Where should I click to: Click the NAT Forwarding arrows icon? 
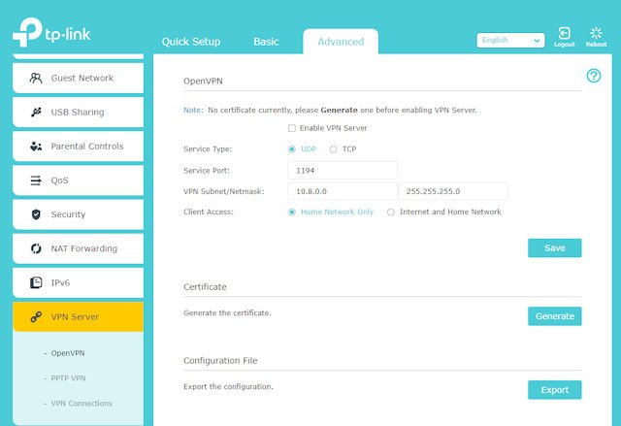[x=36, y=248]
